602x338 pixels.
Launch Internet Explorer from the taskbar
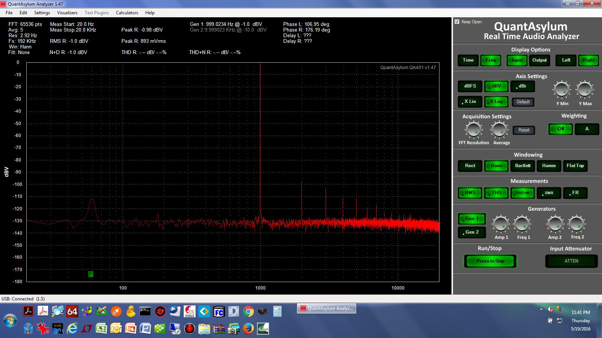72,329
